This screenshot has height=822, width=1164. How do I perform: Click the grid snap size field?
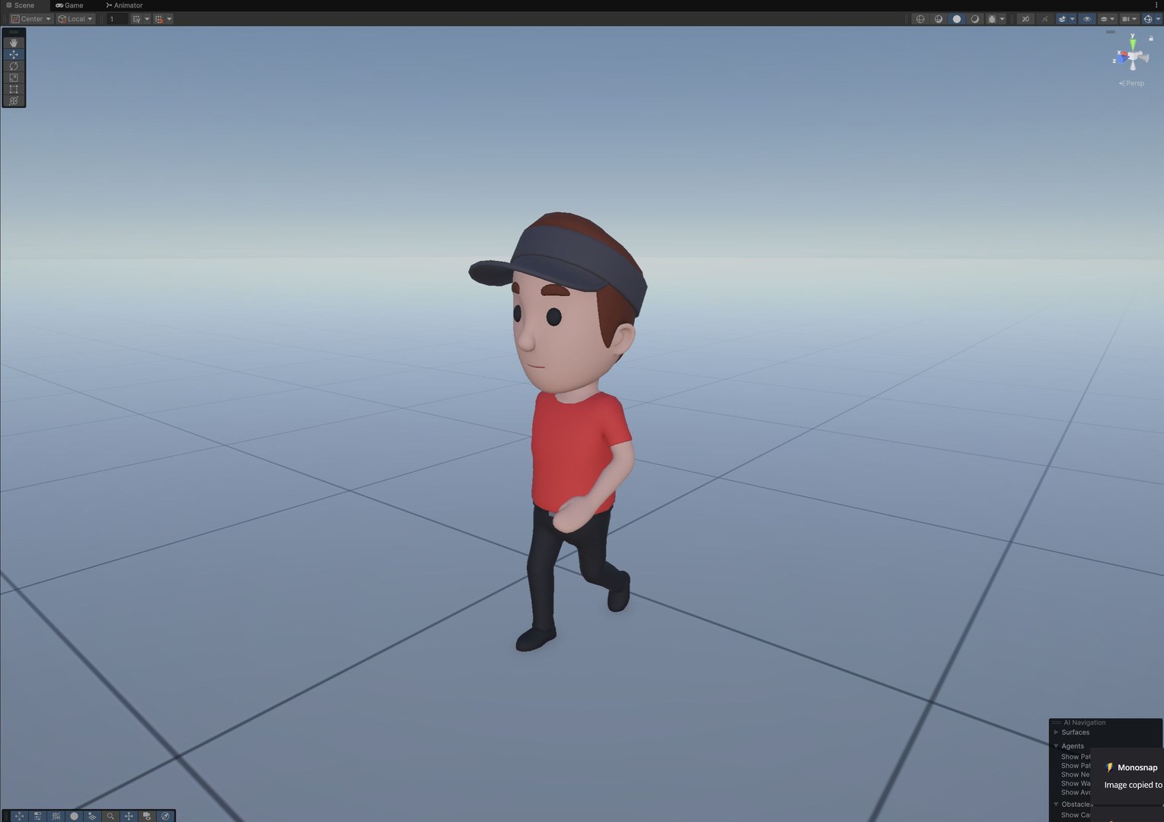click(x=116, y=19)
